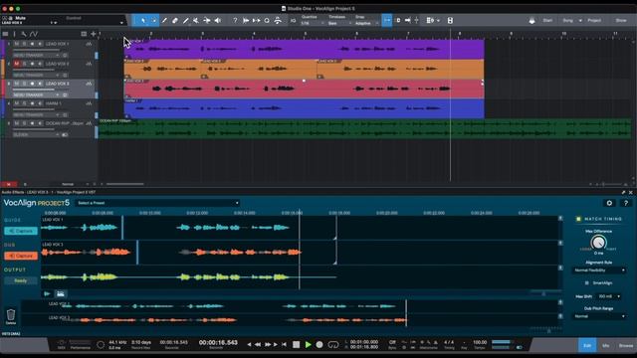Toggle Autoscroll in the toolbar
637x358 pixels.
(407, 20)
